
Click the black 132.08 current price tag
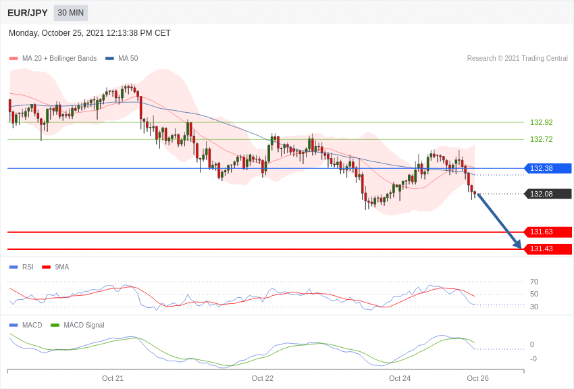(x=548, y=194)
